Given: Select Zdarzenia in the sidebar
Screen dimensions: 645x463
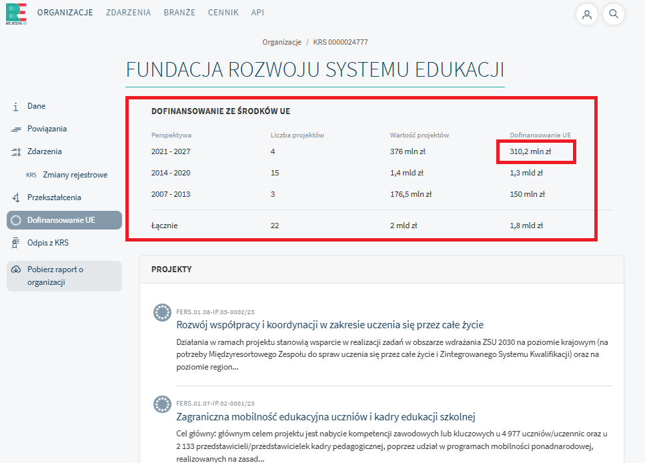Looking at the screenshot, I should tap(45, 151).
